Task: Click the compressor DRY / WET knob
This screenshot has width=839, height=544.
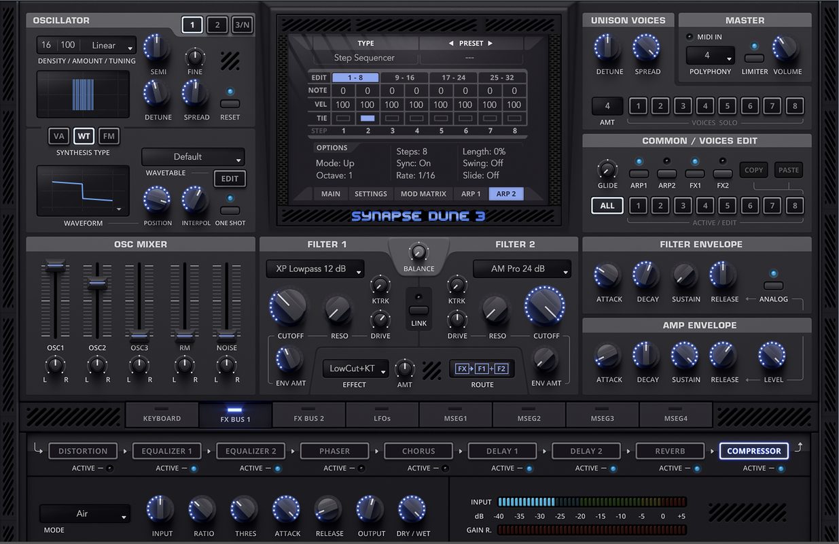Action: (x=412, y=510)
